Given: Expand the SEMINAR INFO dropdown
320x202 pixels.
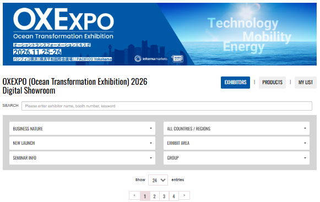Looking at the screenshot, I should click(x=82, y=158).
